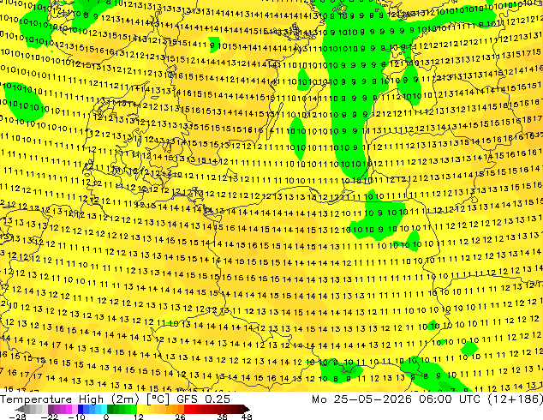Image resolution: width=543 pixels, height=420 pixels.
Task: Click the '0' legend scale value
Action: [x=106, y=417]
